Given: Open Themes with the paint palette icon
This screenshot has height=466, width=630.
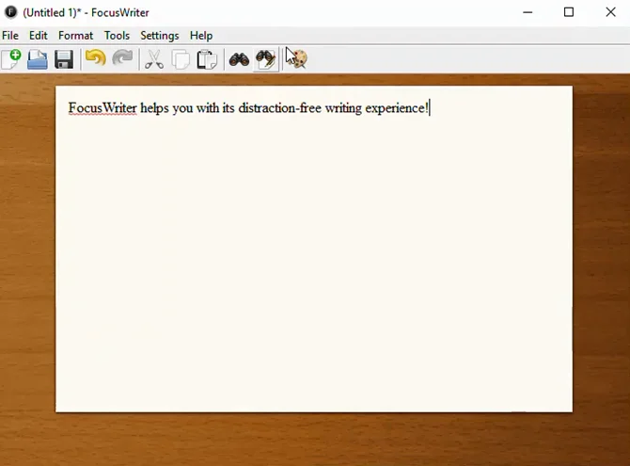Looking at the screenshot, I should tap(296, 59).
